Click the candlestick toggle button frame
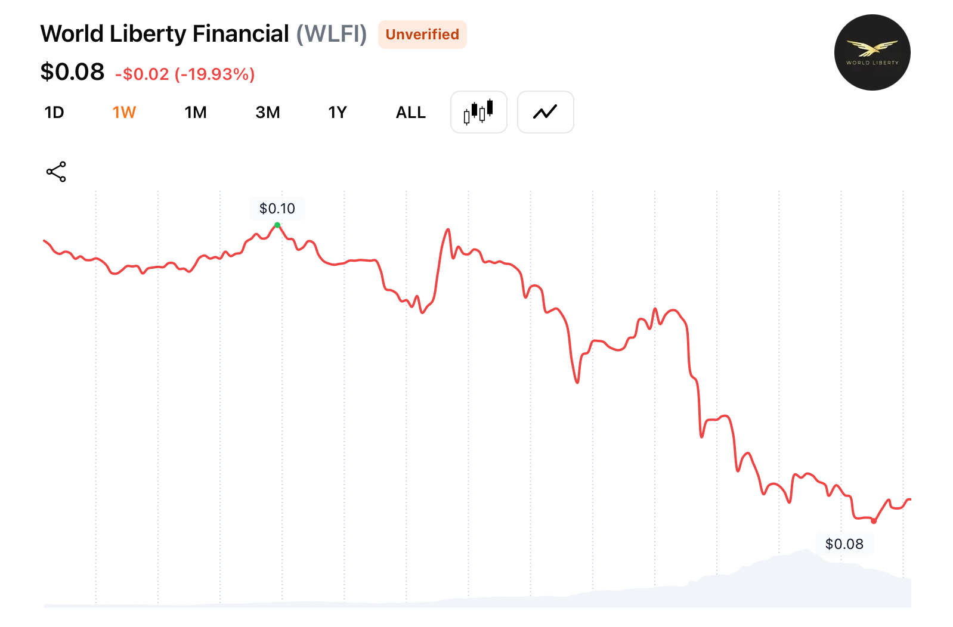The width and height of the screenshot is (953, 627). tap(478, 112)
